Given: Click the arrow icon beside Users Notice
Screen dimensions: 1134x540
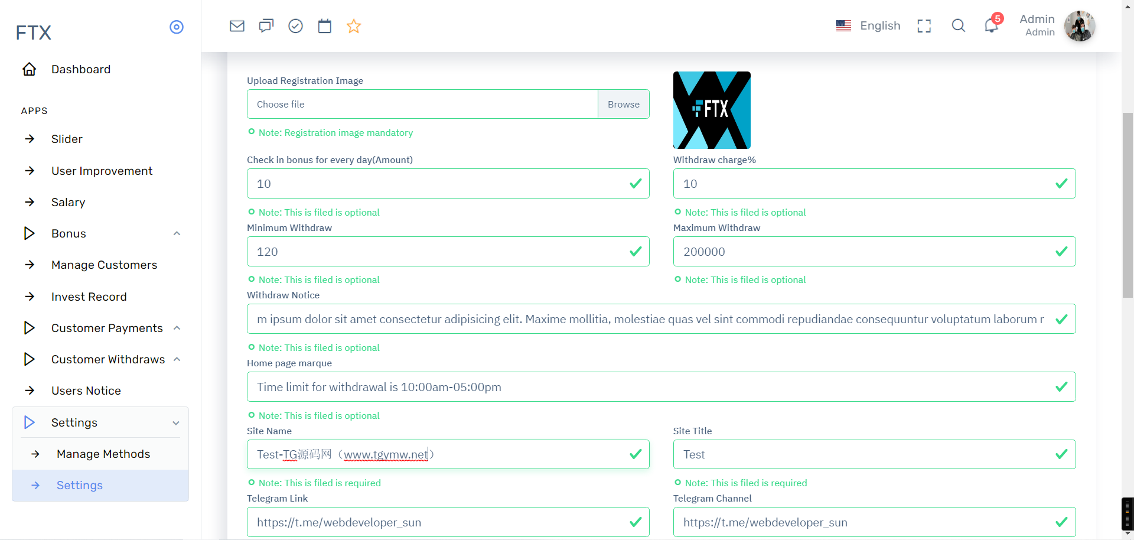Looking at the screenshot, I should point(30,391).
